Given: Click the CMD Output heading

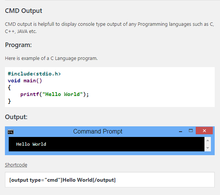Looking at the screenshot, I should (24, 11).
